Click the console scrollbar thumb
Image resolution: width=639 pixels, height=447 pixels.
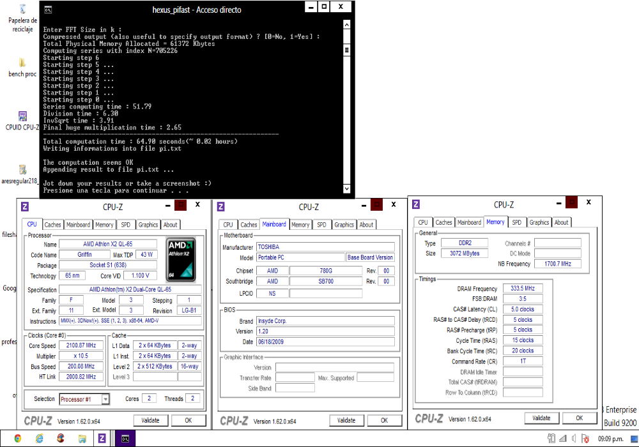pyautogui.click(x=347, y=50)
